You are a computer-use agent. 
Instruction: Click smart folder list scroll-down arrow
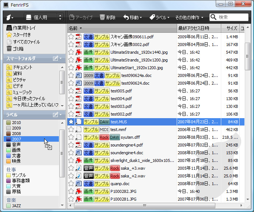pyautogui.click(x=62, y=106)
